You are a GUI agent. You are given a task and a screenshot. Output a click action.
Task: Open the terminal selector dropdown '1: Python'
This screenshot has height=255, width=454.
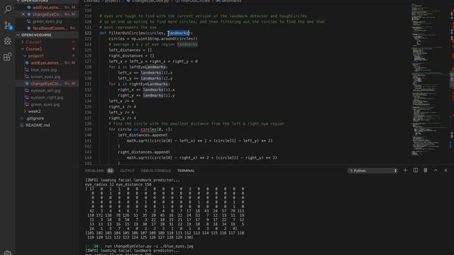[x=372, y=171]
